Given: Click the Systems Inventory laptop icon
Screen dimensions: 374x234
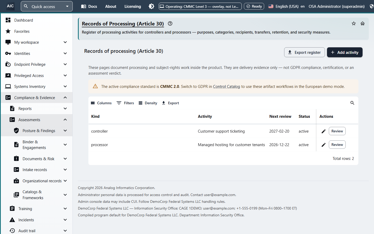Looking at the screenshot, I should click(x=8, y=86).
